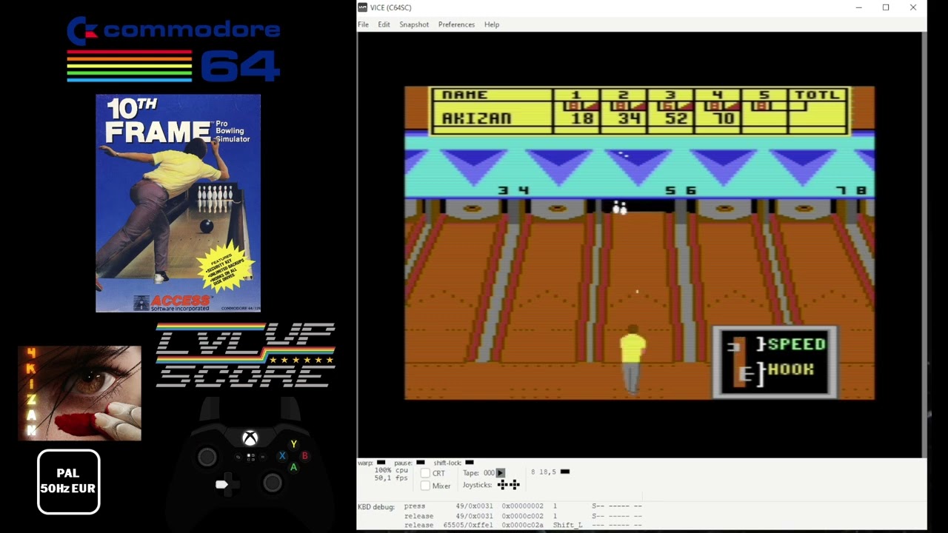
Task: Click the 10th Frame box cover art
Action: tap(178, 203)
